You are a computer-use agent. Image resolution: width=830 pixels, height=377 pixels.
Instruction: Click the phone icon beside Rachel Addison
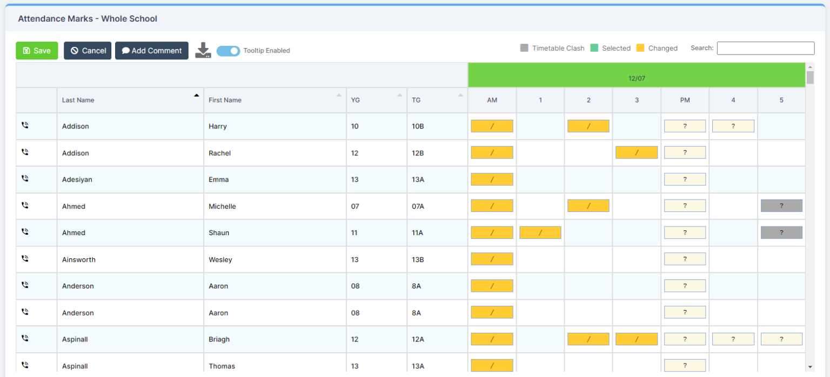(24, 152)
